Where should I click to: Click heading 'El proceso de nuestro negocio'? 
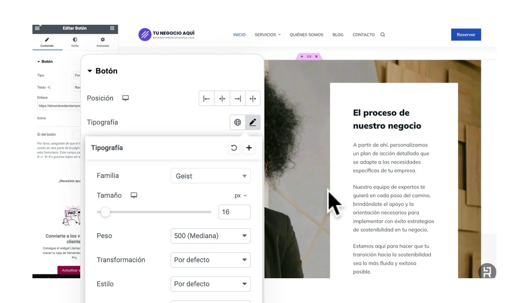[387, 119]
